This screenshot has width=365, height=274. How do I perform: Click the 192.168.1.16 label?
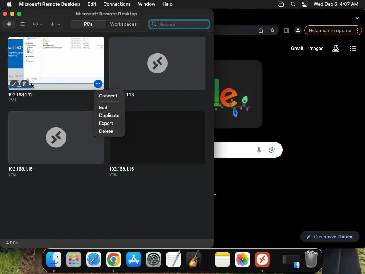pyautogui.click(x=122, y=169)
